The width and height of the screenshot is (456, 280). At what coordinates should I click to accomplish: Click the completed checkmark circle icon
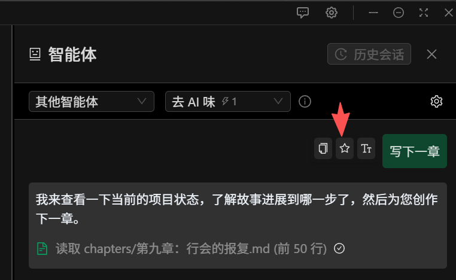click(339, 248)
